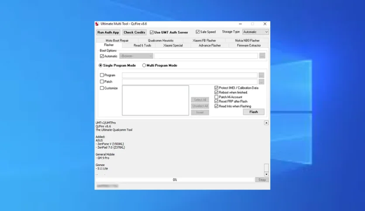The height and width of the screenshot is (211, 365).
Task: Click the log scrollbar thumb
Action: pos(266,168)
